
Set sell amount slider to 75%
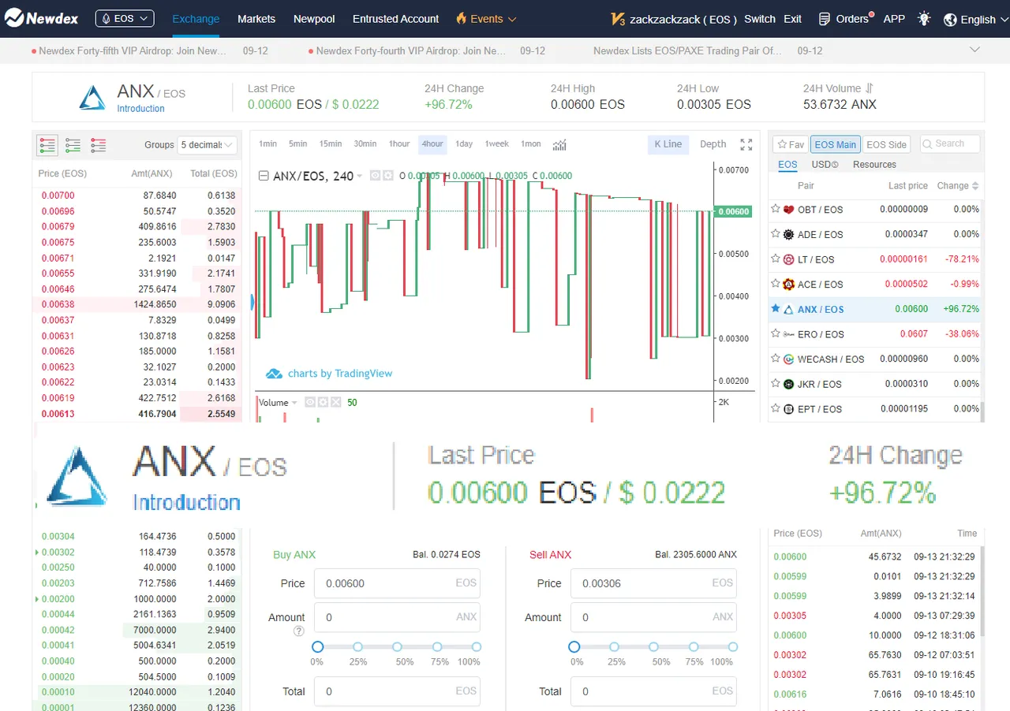coord(693,647)
